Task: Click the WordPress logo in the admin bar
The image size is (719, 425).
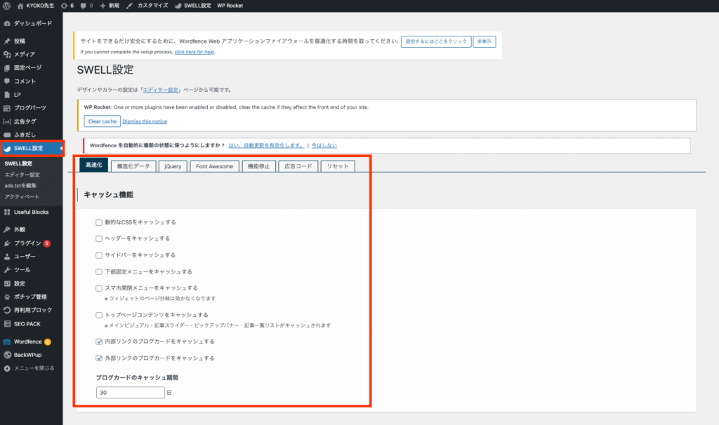Action: coord(6,6)
